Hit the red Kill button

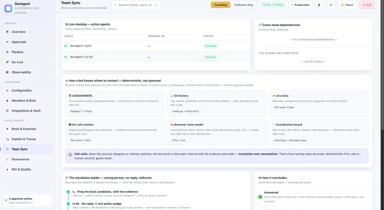(x=367, y=5)
